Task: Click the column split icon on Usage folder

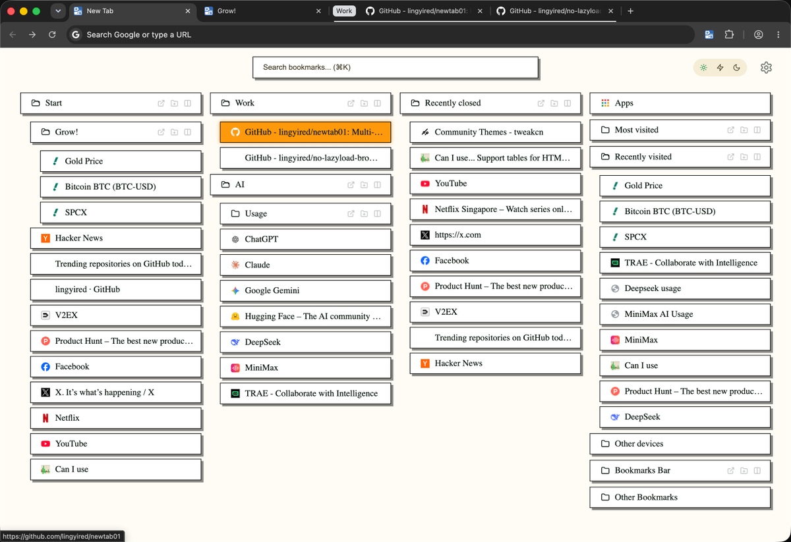Action: click(378, 213)
